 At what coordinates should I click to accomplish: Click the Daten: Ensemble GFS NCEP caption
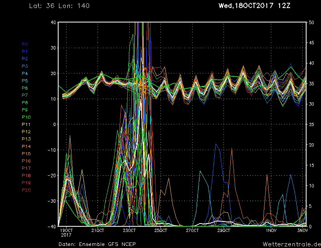[x=97, y=244]
